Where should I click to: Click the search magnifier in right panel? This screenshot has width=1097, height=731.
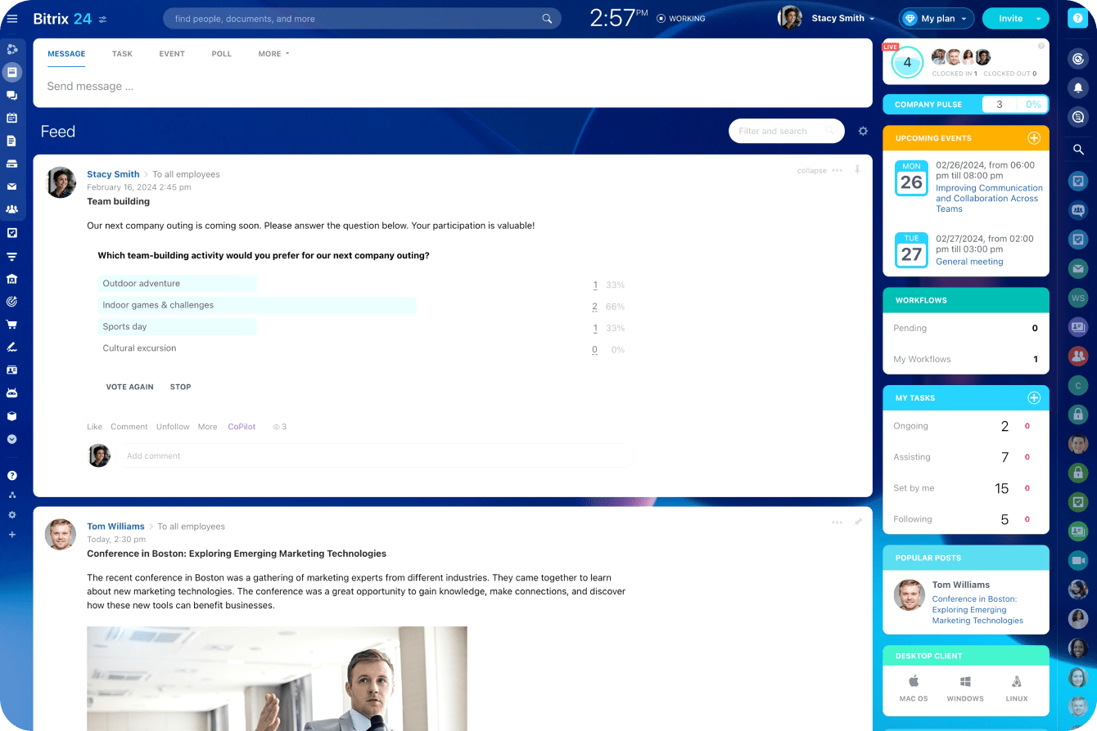point(1078,150)
